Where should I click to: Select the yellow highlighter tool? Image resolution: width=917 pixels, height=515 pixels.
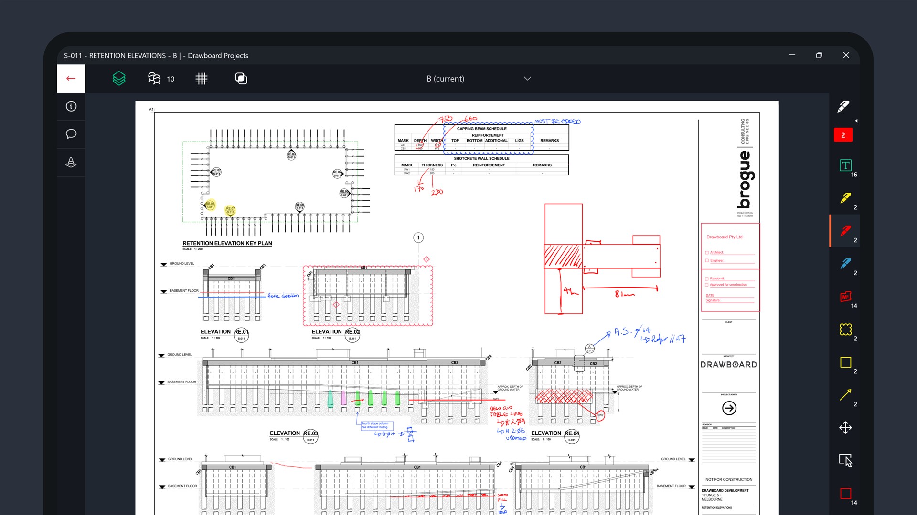point(845,198)
